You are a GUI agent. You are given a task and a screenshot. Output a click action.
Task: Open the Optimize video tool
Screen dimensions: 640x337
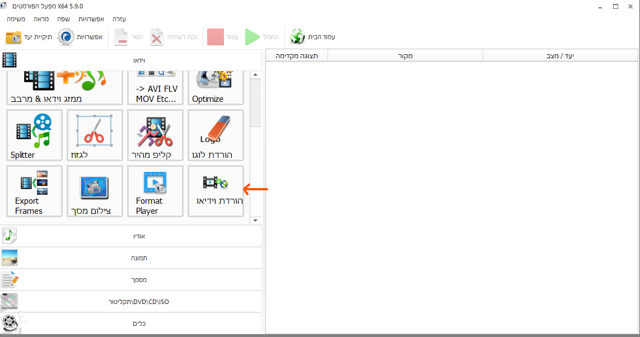(216, 87)
